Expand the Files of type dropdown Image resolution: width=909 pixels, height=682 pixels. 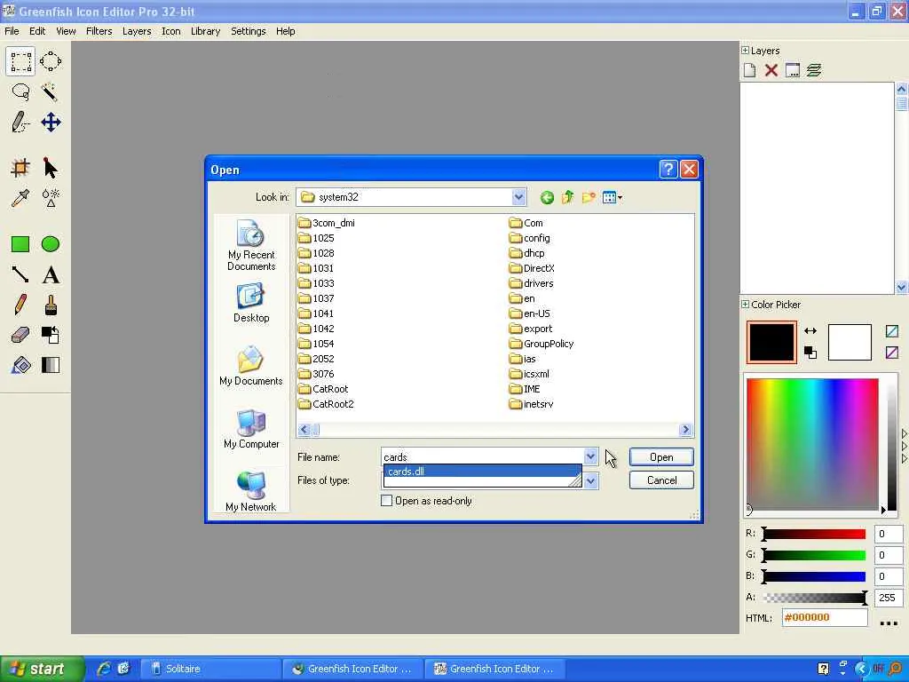click(590, 480)
